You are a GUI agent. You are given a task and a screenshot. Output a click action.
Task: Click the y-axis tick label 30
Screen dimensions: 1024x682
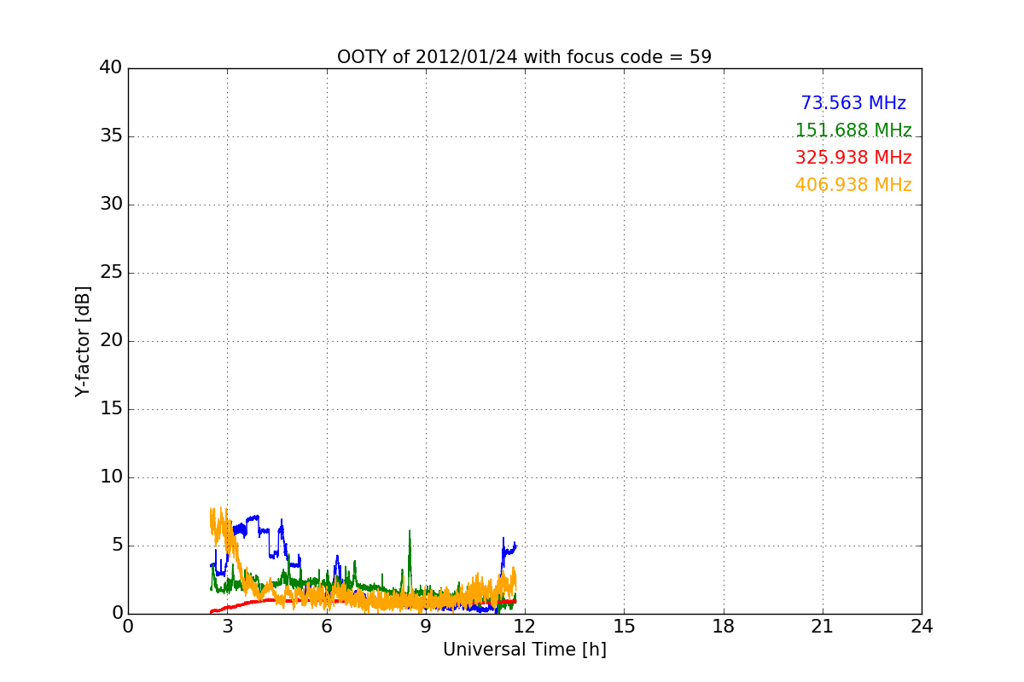click(x=111, y=205)
